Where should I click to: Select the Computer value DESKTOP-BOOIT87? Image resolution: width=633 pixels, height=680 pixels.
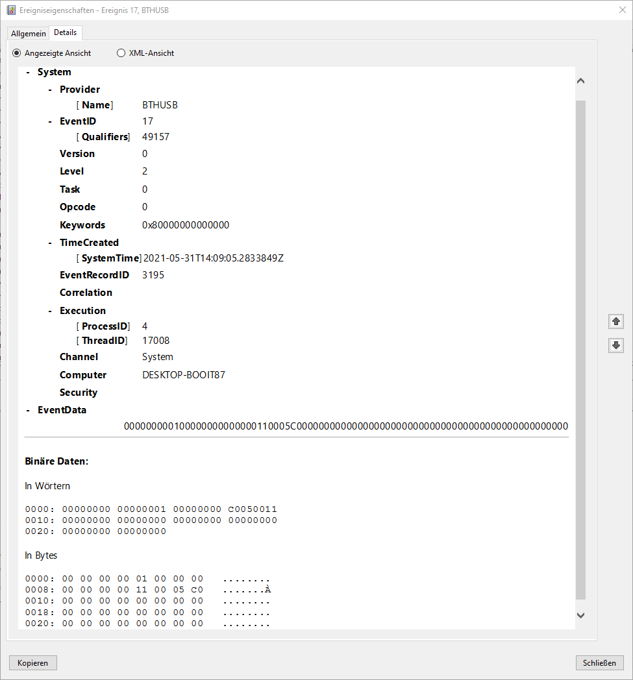pyautogui.click(x=184, y=374)
